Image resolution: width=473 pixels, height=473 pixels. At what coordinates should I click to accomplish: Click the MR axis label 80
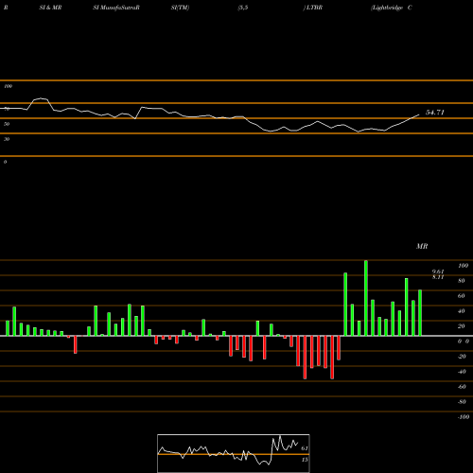click(x=462, y=281)
